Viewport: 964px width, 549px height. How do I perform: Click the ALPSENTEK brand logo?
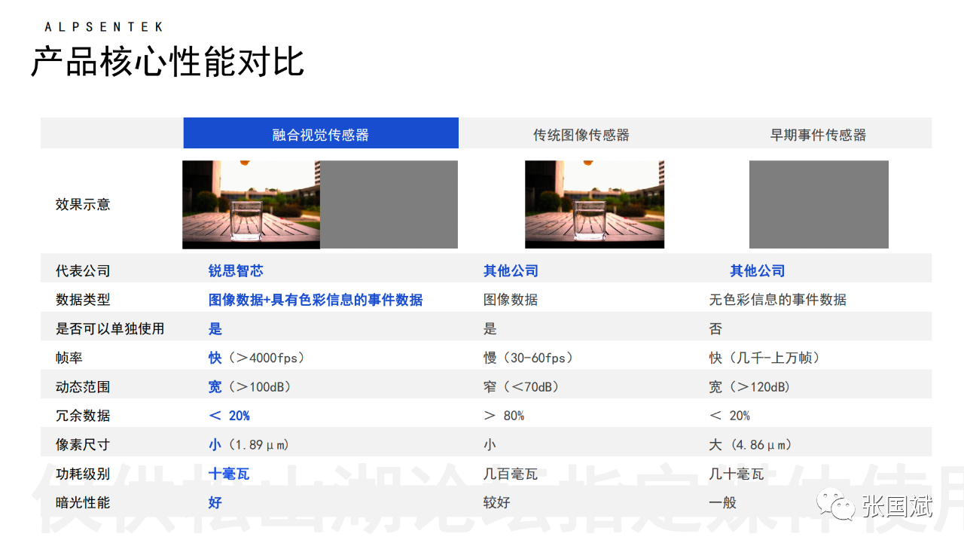pos(103,27)
